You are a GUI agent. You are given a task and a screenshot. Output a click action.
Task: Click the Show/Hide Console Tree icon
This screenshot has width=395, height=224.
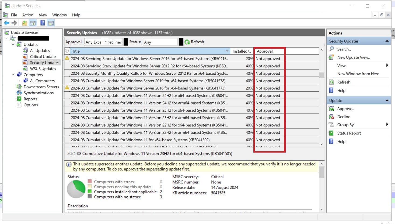33,23
